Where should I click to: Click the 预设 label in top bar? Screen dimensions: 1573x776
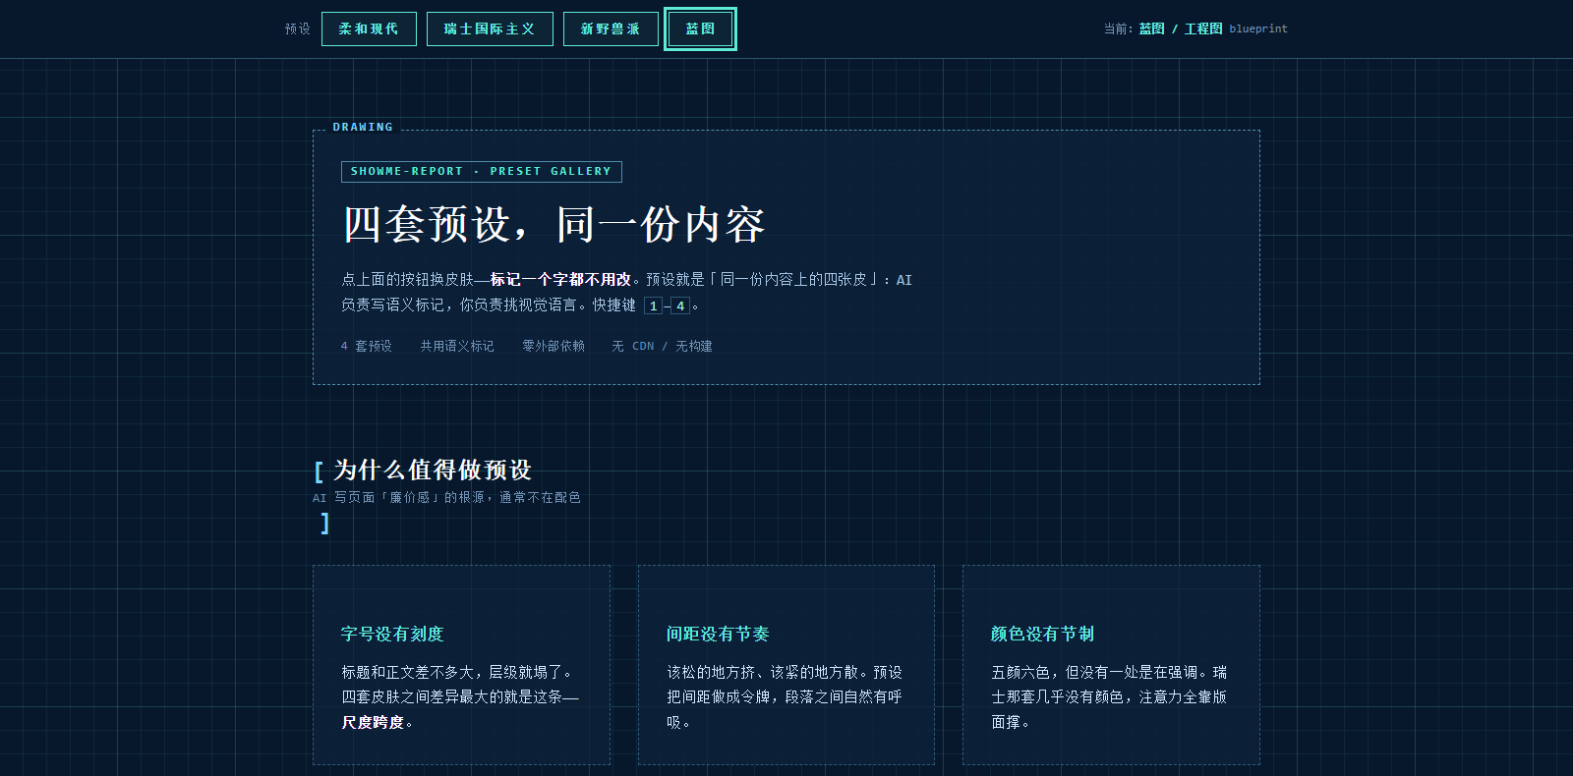[x=298, y=28]
